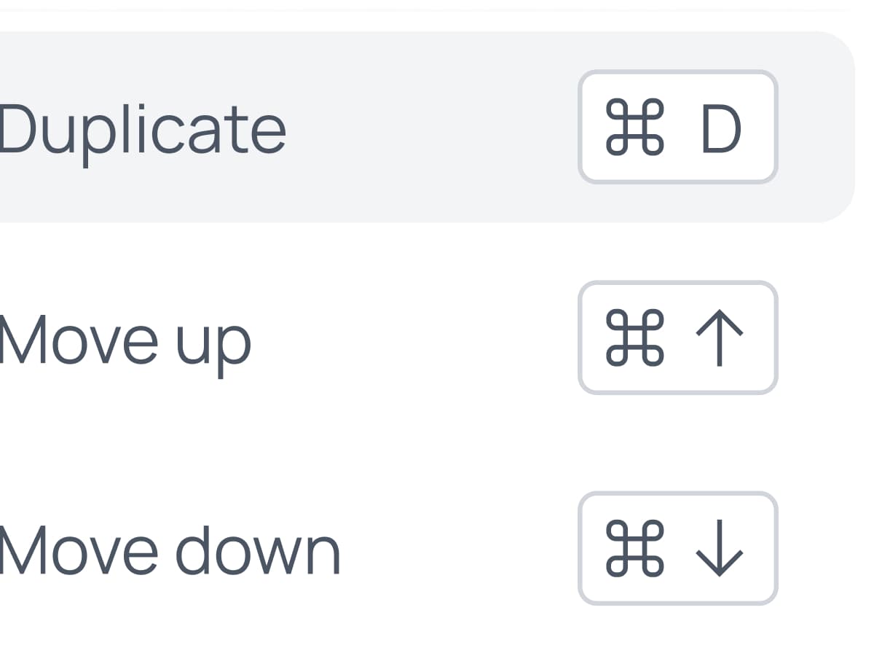Click the Duplicate menu item label
This screenshot has height=656, width=874.
coord(142,130)
